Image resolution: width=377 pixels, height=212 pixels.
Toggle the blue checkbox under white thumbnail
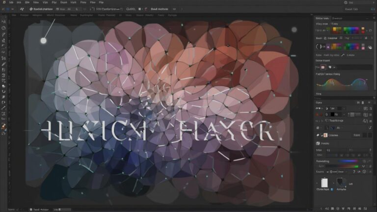[332, 189]
